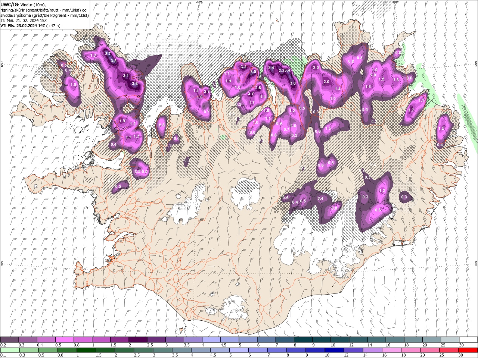478x358 pixels.
Task: Click the purple lower legend swatch labeled 12
Action: tap(354, 350)
